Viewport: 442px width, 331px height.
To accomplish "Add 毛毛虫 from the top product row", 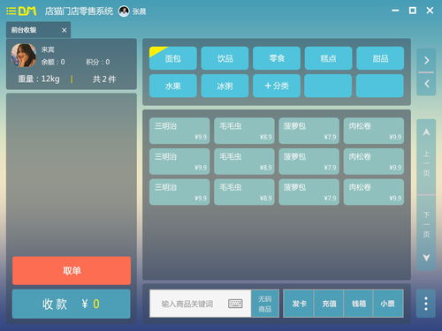I will tap(244, 131).
